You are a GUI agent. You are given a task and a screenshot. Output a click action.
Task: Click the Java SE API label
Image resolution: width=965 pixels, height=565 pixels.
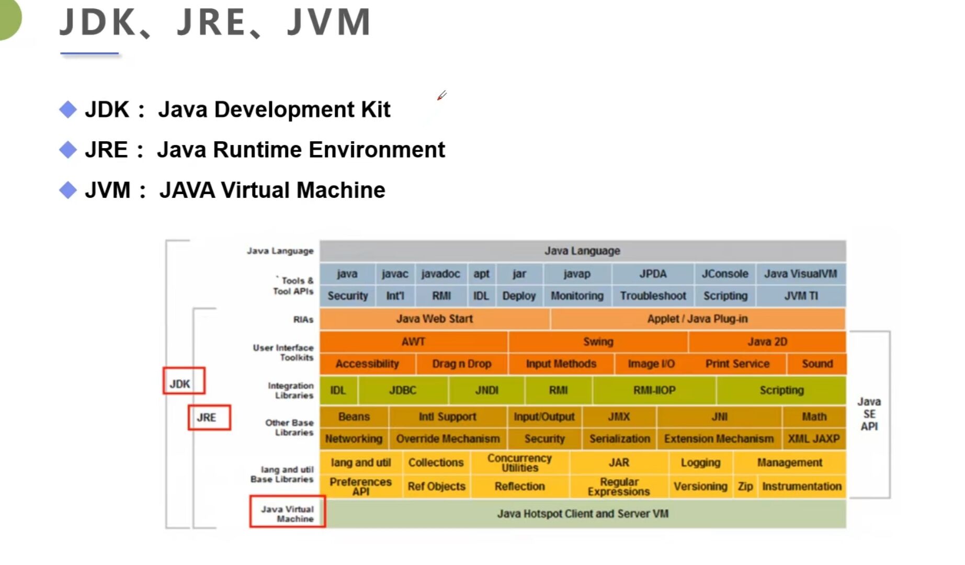click(x=869, y=414)
